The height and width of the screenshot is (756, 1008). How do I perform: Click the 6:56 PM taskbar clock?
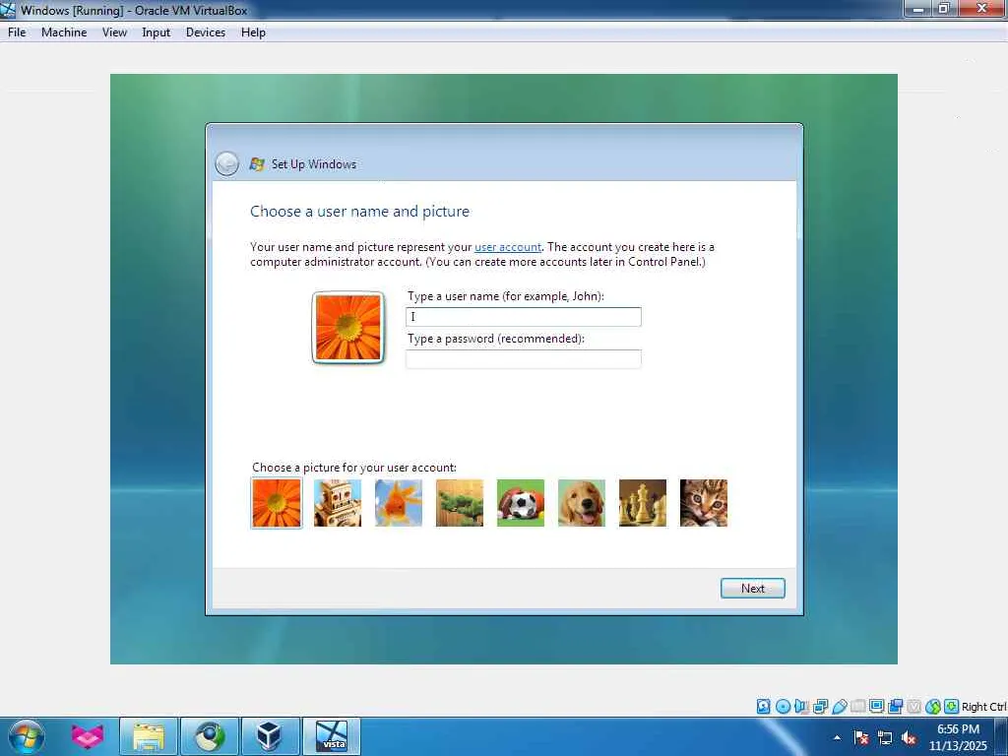point(958,737)
